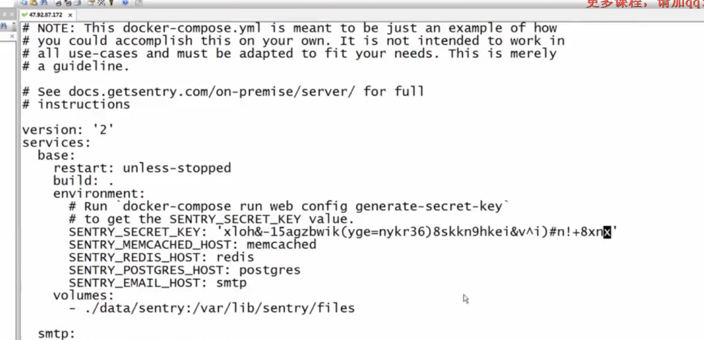704x340 pixels.
Task: Open Session Options from the toolbar
Action: tap(91, 3)
